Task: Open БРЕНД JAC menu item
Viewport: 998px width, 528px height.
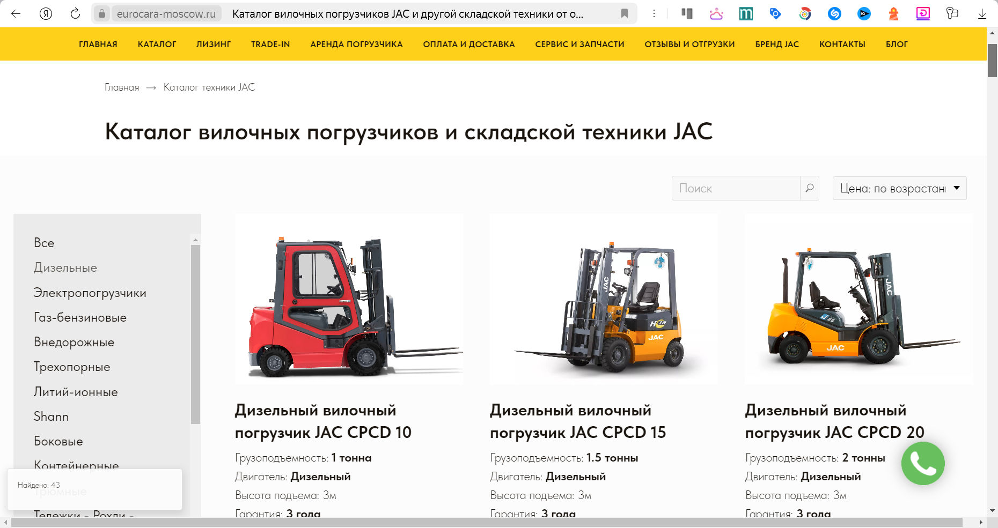Action: (x=777, y=44)
